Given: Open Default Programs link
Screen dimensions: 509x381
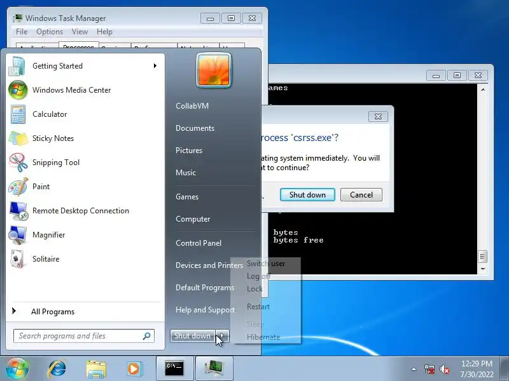Looking at the screenshot, I should tap(205, 288).
